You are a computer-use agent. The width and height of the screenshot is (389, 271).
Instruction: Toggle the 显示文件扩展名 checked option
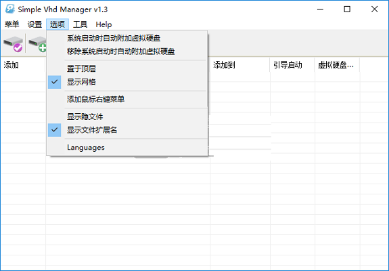click(127, 130)
